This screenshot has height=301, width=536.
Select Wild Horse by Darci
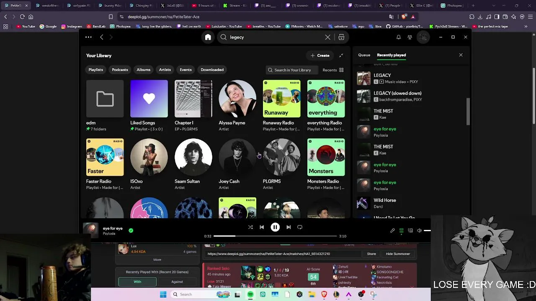click(x=410, y=203)
